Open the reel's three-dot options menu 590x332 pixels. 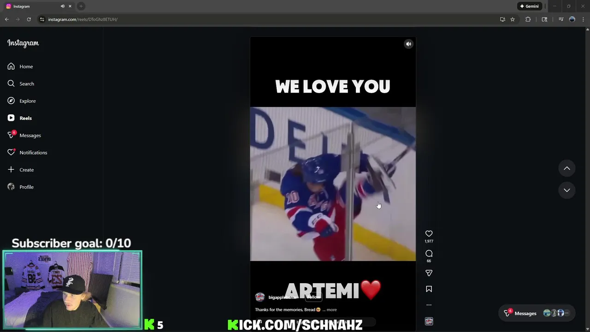[x=429, y=305]
